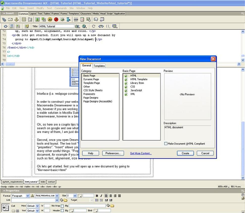Image resolution: width=245 pixels, height=213 pixels.
Task: Insert horizontal rule icon
Action: pyautogui.click(x=76, y=19)
